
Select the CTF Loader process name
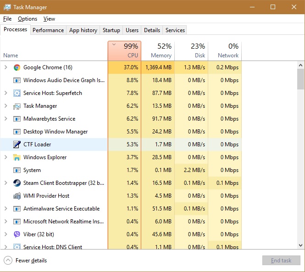coord(37,144)
